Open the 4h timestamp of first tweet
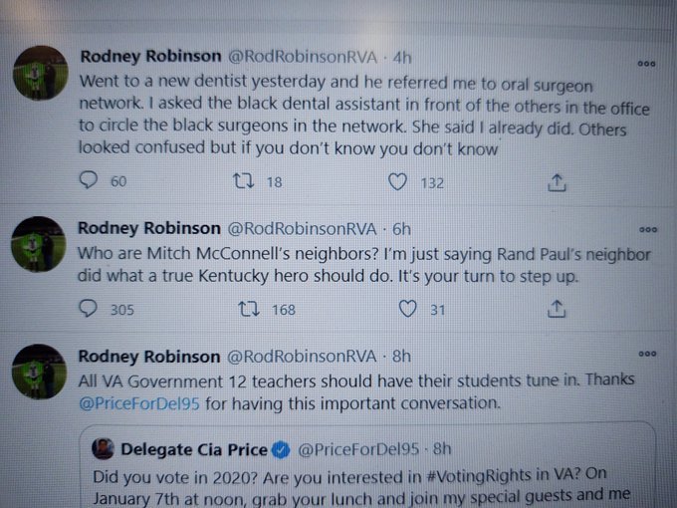 [x=401, y=57]
